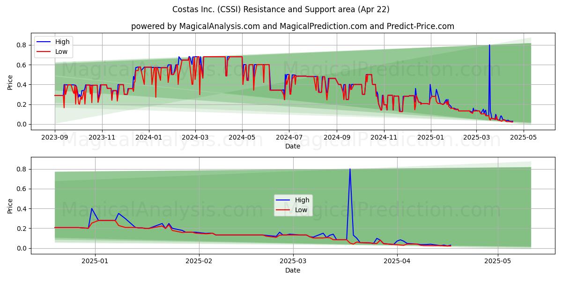Click the '0.0' y-axis tick of the top chart

pyautogui.click(x=22, y=125)
